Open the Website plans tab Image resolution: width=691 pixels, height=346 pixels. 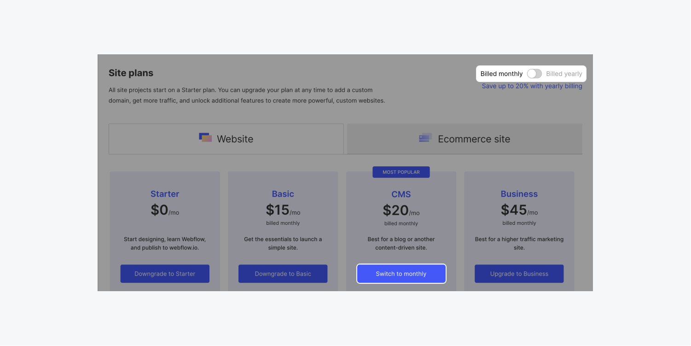pyautogui.click(x=226, y=139)
